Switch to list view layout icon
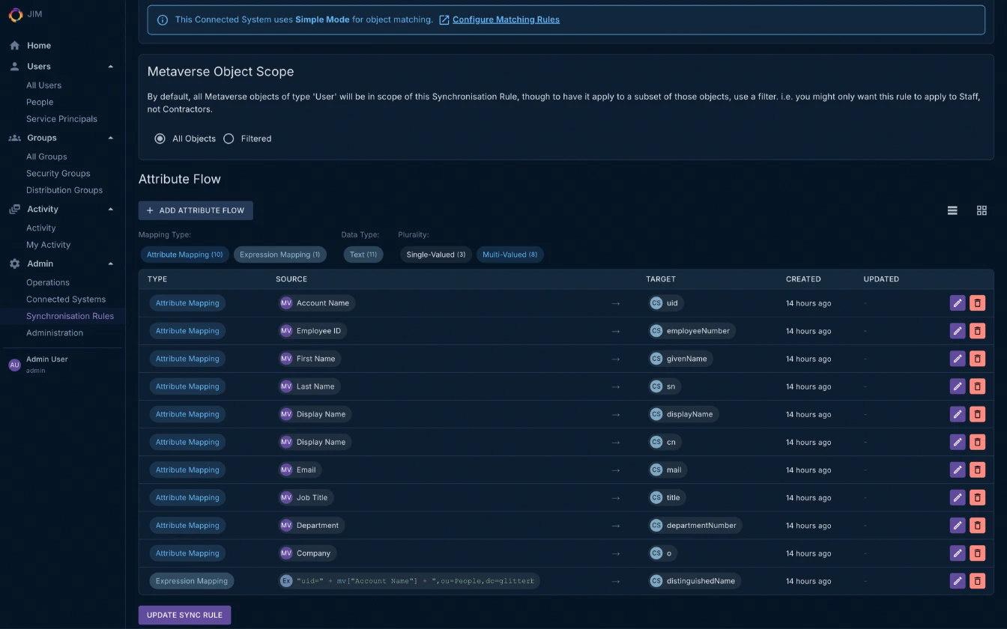 point(952,211)
